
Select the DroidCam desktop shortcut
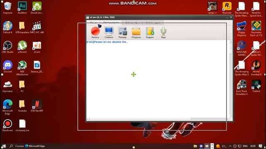37,8
